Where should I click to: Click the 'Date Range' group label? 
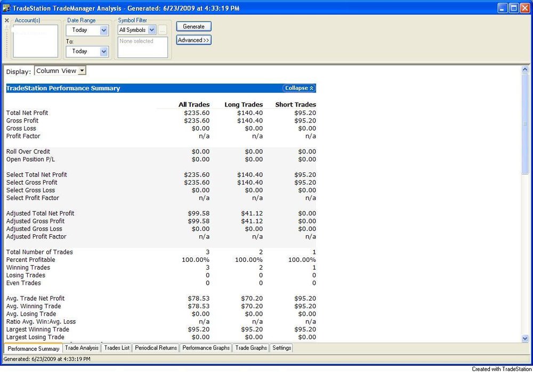[81, 20]
